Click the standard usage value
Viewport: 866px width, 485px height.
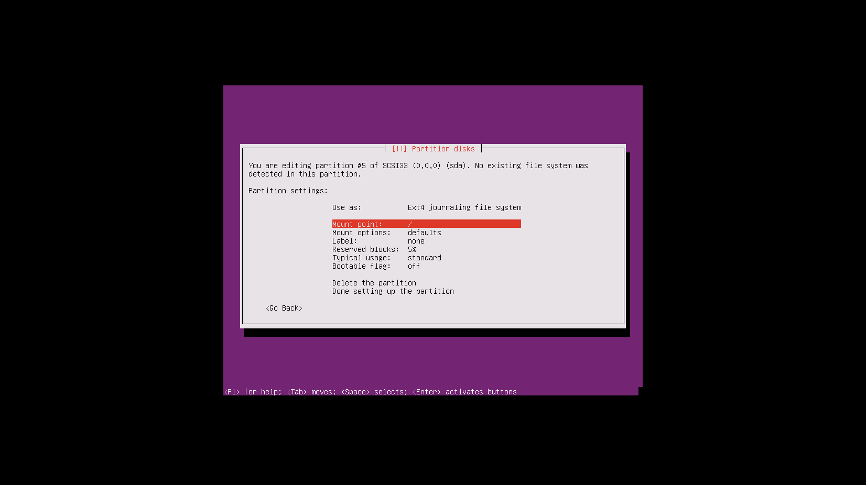425,258
